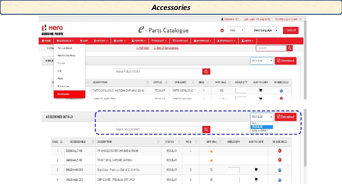Image resolution: width=342 pixels, height=195 pixels.
Task: Click the Hero Genuine Parts logo
Action: point(52,30)
